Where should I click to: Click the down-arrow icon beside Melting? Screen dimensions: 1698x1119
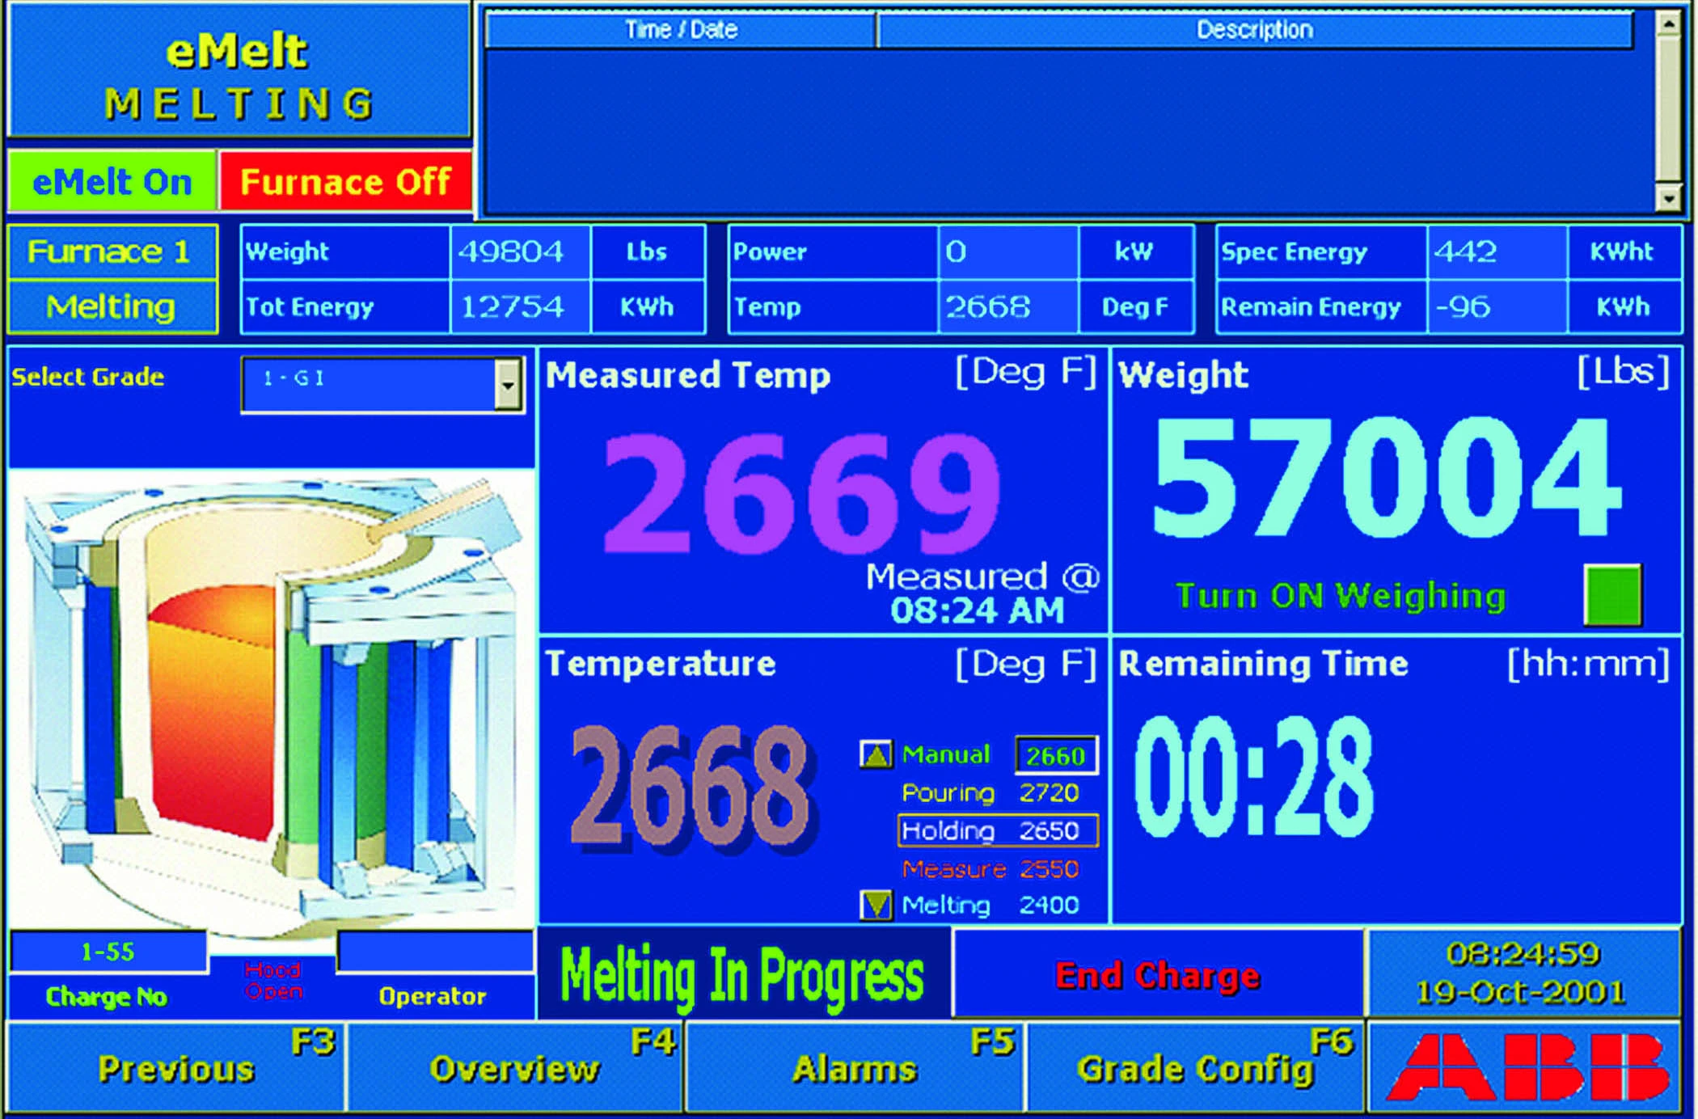tap(876, 905)
